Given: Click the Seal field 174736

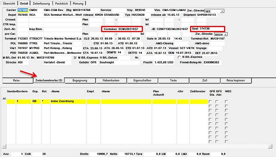Looking at the screenshot, I should [211, 29].
